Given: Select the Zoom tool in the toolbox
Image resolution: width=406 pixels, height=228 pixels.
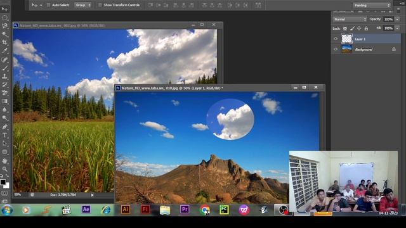Looking at the screenshot, I should coord(4,169).
